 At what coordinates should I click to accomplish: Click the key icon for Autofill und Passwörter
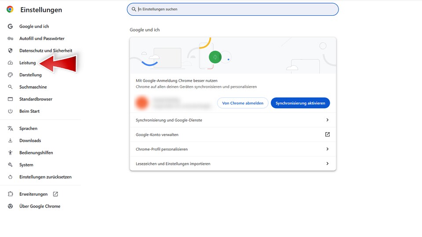10,39
